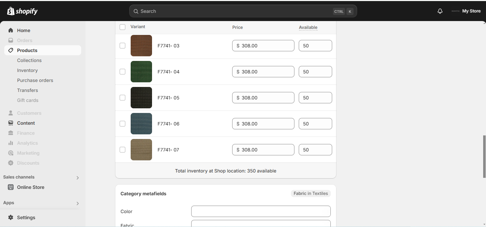Image resolution: width=486 pixels, height=227 pixels.
Task: Select the F7741- 05 variant checkbox
Action: [x=122, y=98]
